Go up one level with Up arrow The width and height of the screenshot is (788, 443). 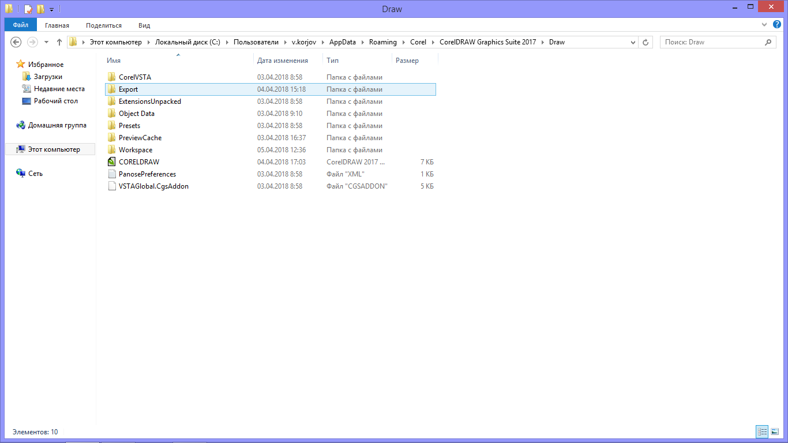59,42
